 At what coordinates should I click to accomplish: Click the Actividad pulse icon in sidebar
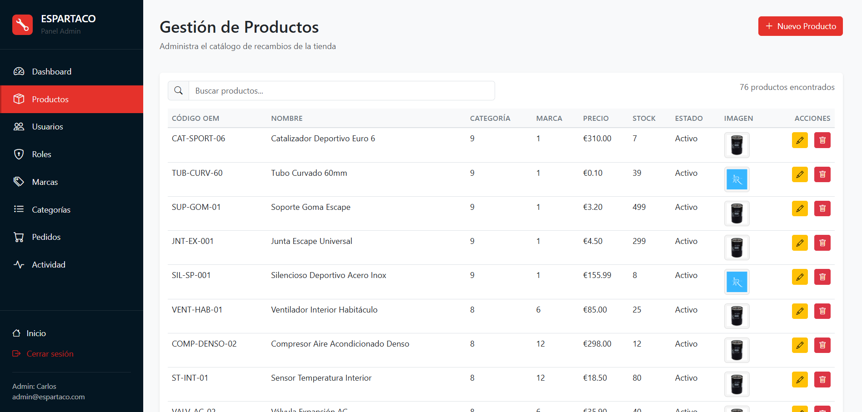[19, 264]
